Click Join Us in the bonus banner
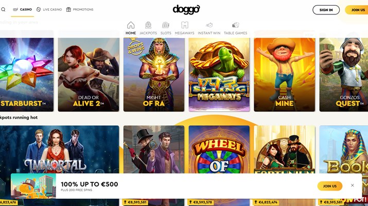The width and height of the screenshot is (368, 206). [x=330, y=186]
